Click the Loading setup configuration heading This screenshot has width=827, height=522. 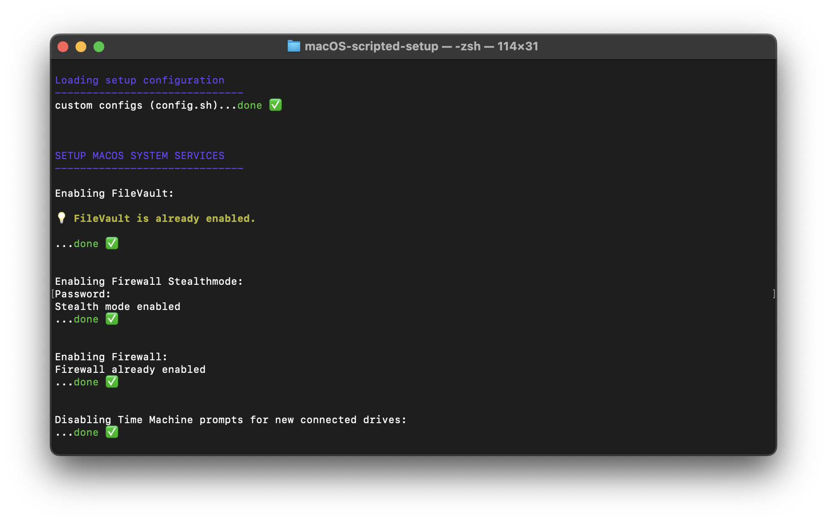[x=139, y=80]
